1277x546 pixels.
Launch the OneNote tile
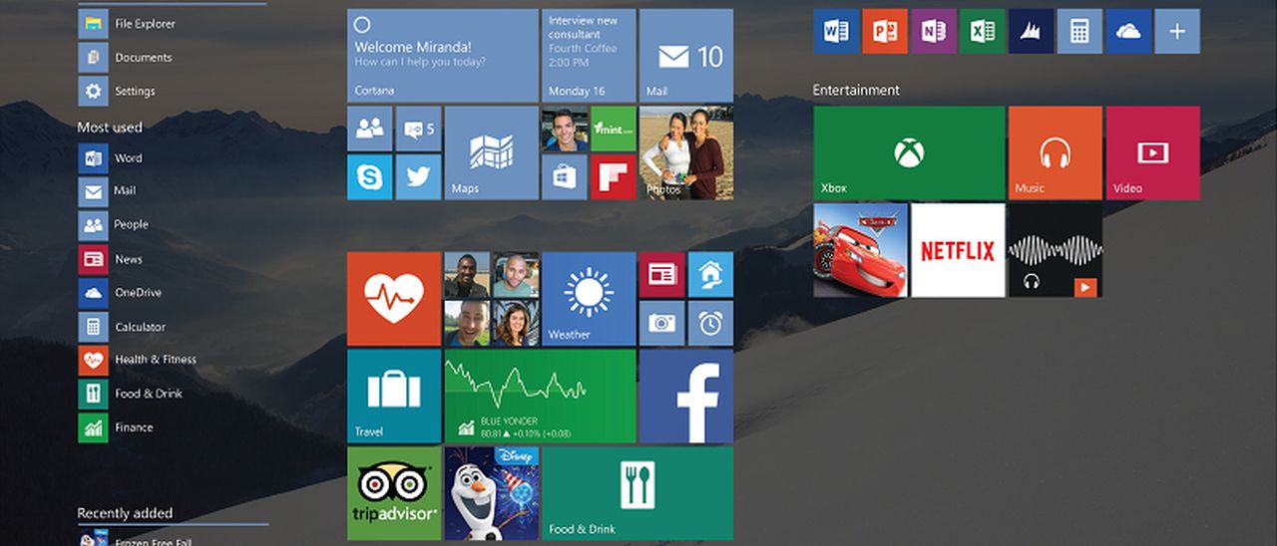(x=934, y=31)
